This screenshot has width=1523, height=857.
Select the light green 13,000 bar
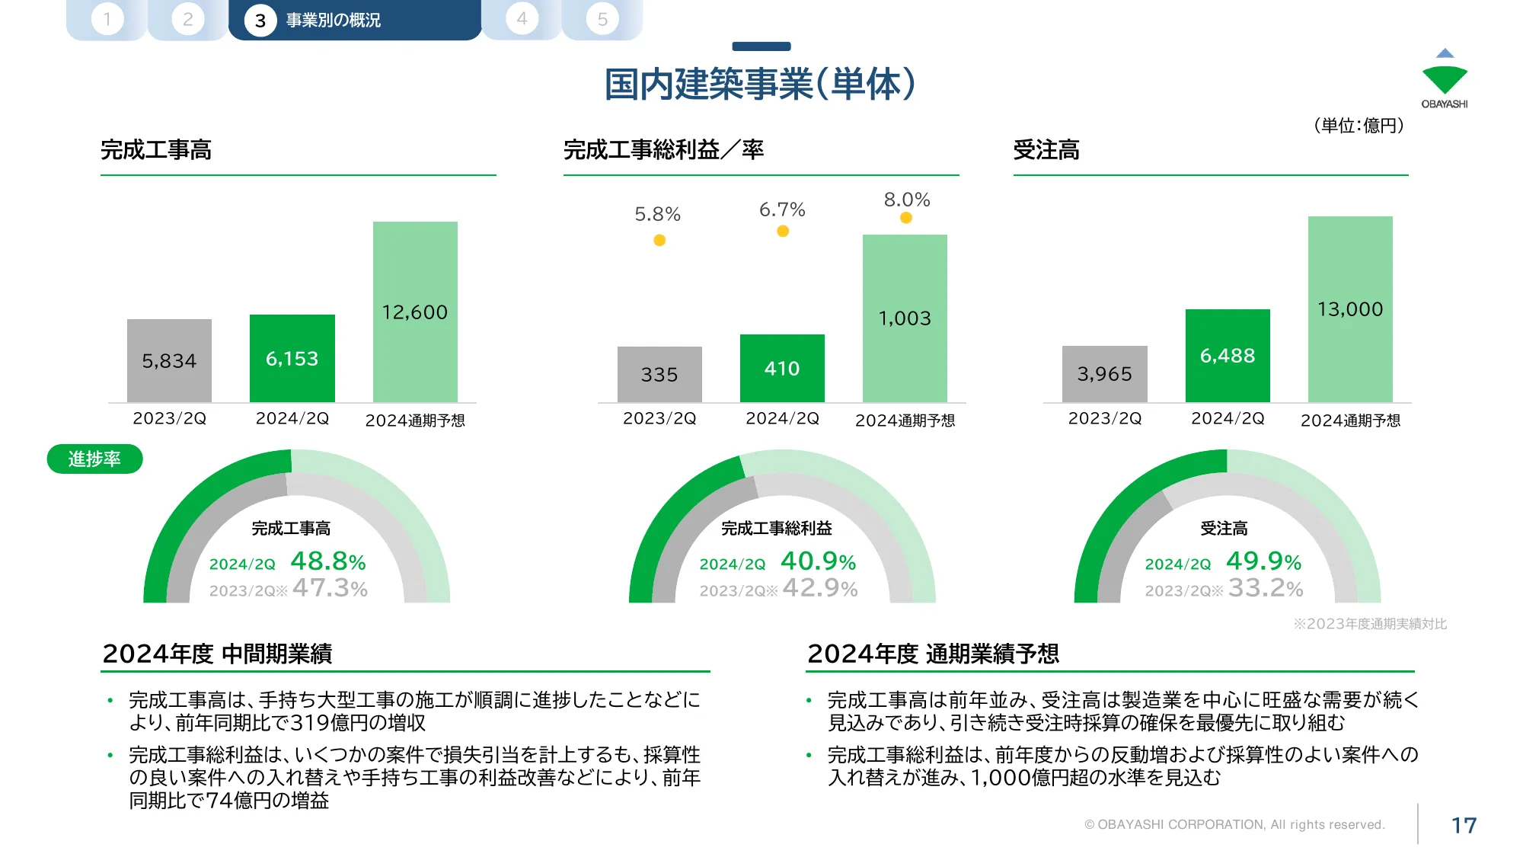tap(1350, 309)
